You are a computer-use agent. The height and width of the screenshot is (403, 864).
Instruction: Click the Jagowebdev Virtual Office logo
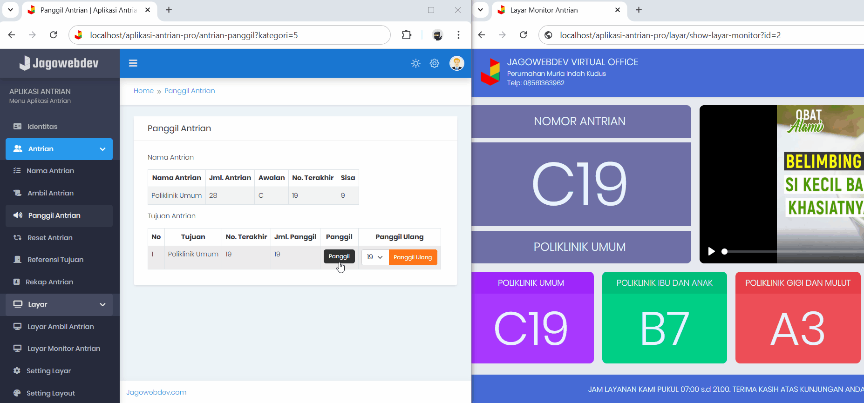[490, 72]
